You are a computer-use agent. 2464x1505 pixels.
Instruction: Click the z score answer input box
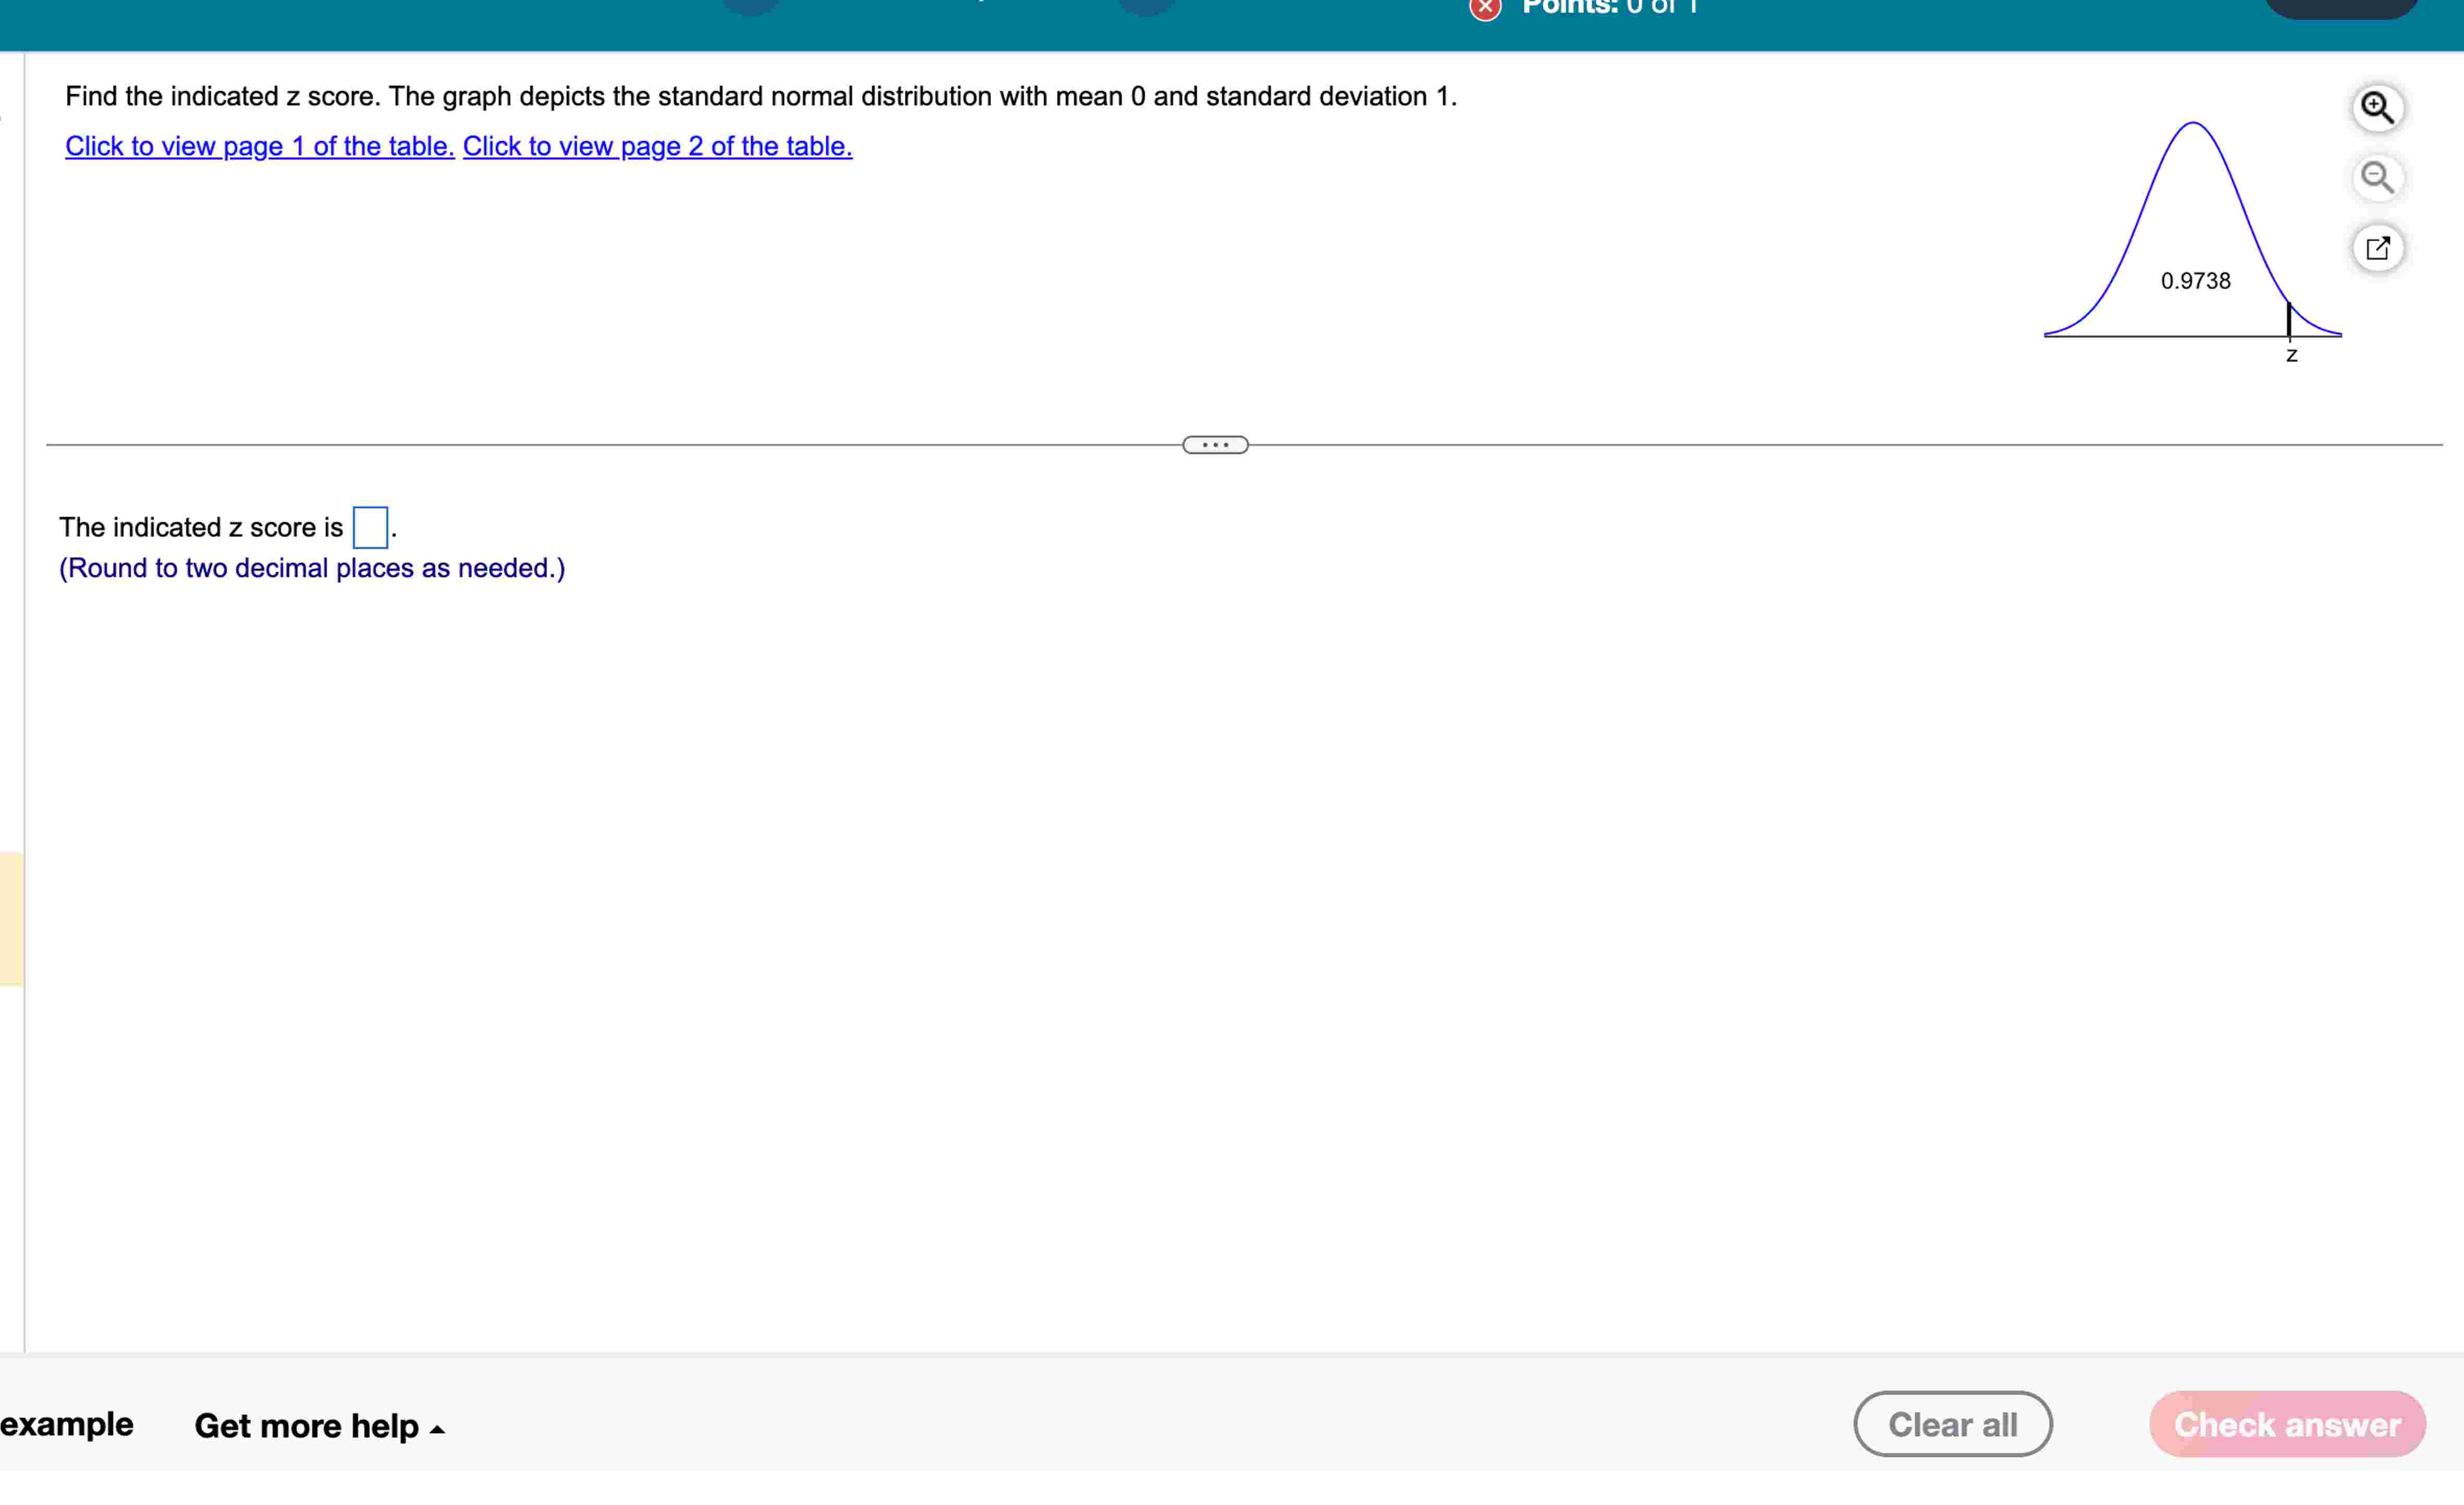point(370,526)
